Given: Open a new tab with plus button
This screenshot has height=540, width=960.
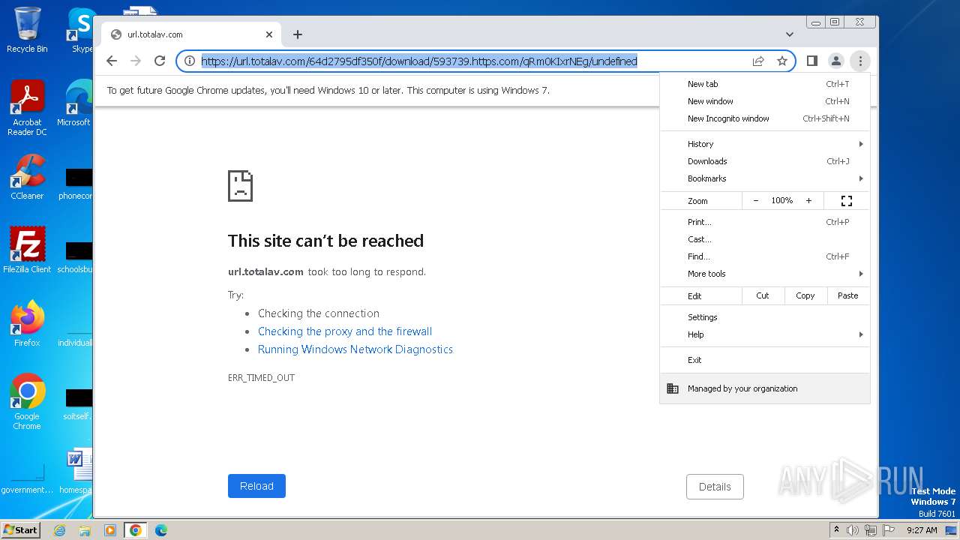Looking at the screenshot, I should (298, 34).
